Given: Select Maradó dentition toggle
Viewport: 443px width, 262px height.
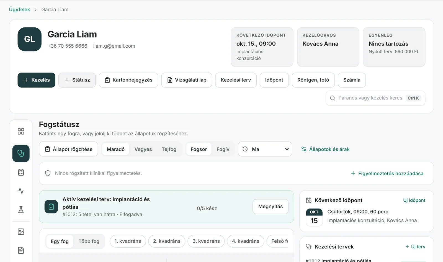Looking at the screenshot, I should click(x=116, y=149).
